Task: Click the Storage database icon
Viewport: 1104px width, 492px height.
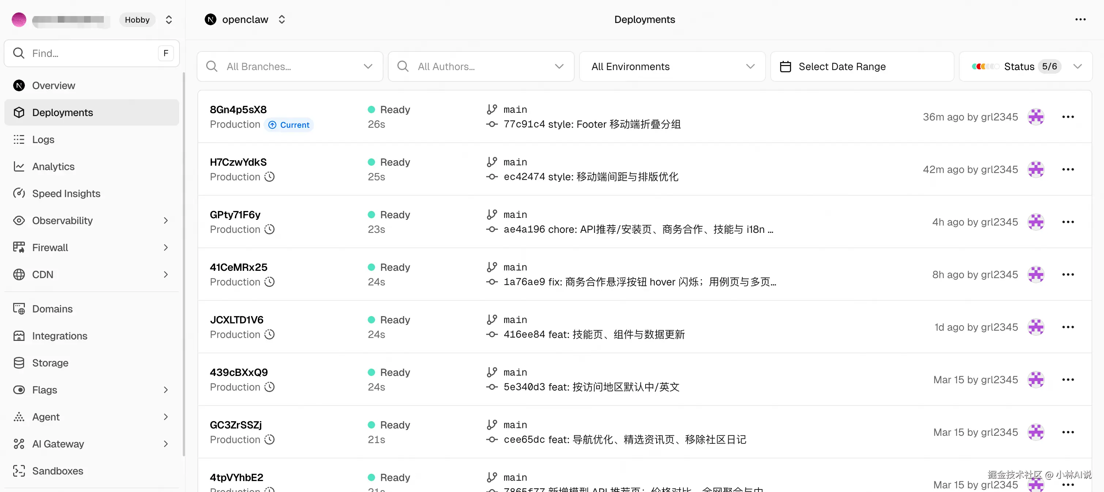Action: click(19, 363)
